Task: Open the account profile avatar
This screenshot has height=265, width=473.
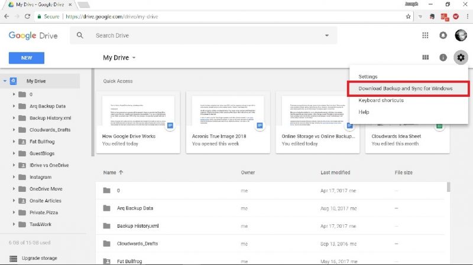Action: 461,35
